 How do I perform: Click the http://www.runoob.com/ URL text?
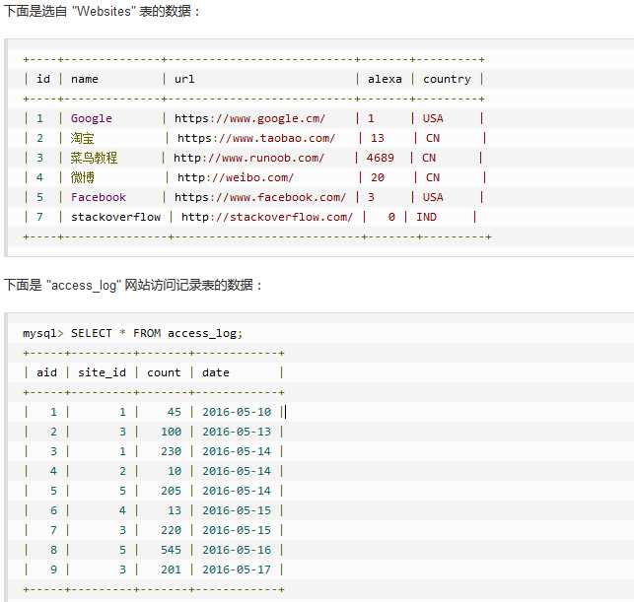[248, 158]
